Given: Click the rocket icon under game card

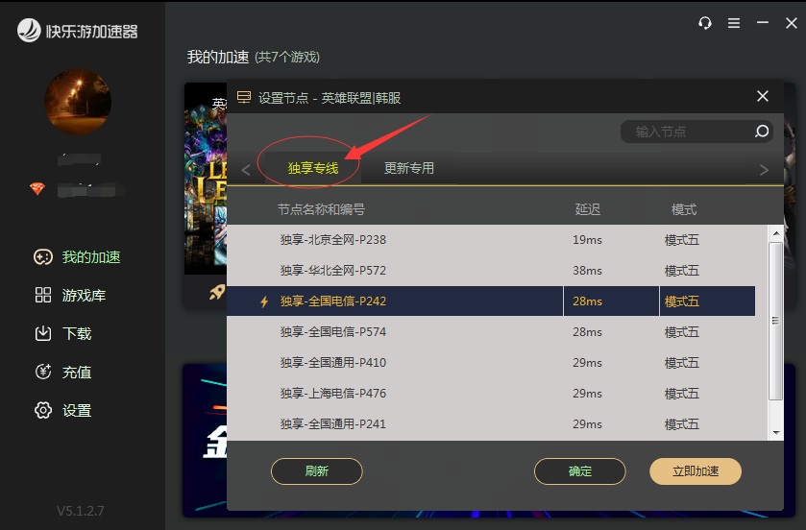Looking at the screenshot, I should coord(217,292).
